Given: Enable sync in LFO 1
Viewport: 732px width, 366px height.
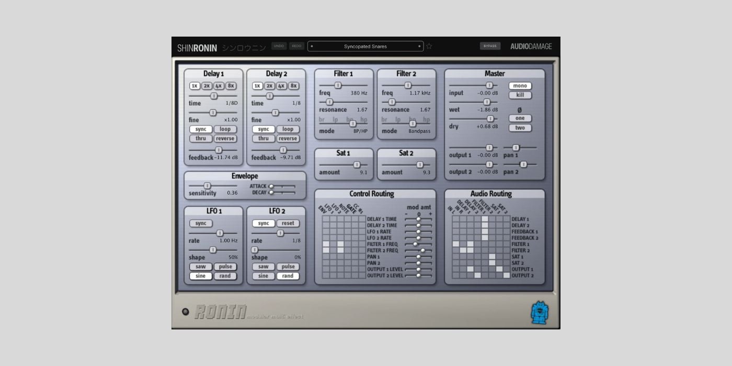Looking at the screenshot, I should click(x=201, y=223).
